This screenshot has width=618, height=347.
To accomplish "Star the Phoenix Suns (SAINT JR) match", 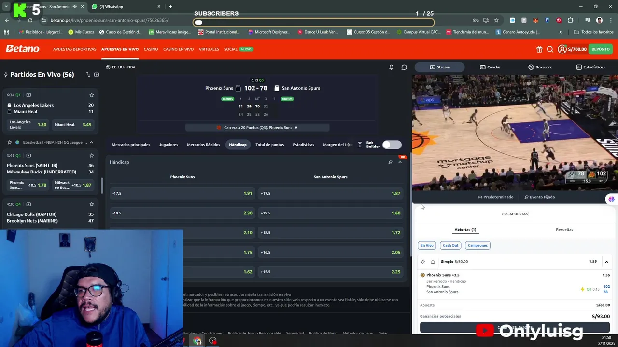I will coord(91,156).
